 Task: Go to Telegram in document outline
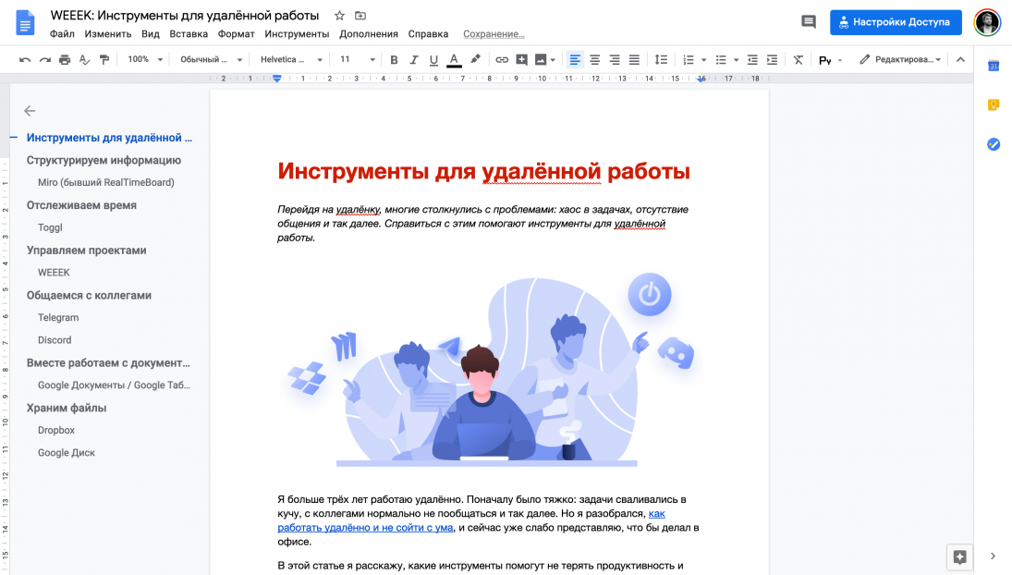click(x=58, y=317)
